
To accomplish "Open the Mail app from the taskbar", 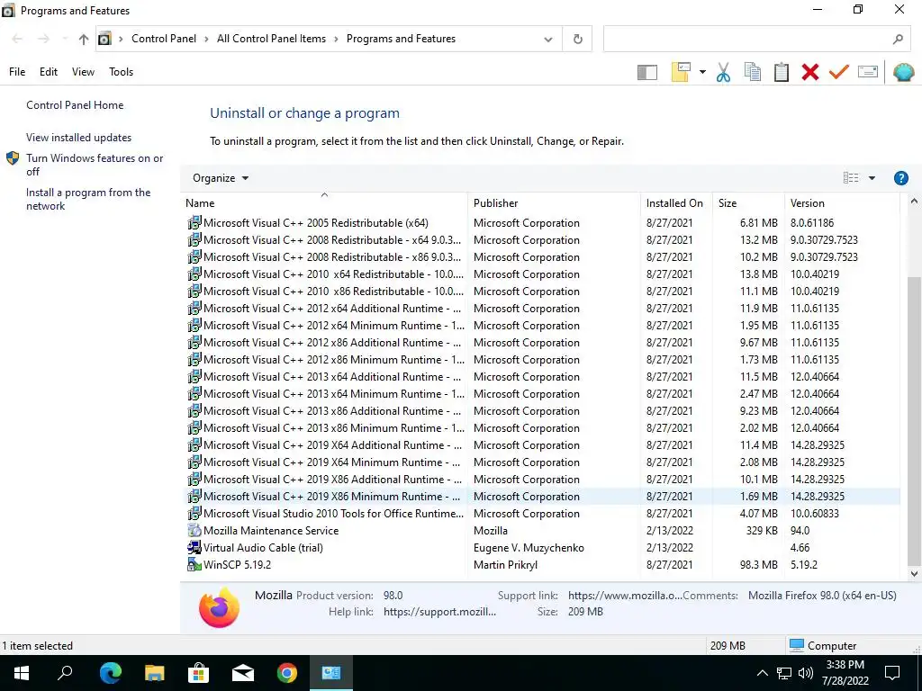I will pyautogui.click(x=243, y=673).
